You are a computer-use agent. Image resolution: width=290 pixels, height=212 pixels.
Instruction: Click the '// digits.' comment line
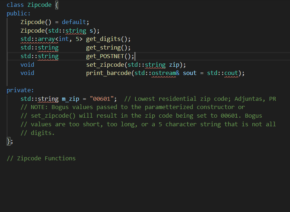coord(38,133)
